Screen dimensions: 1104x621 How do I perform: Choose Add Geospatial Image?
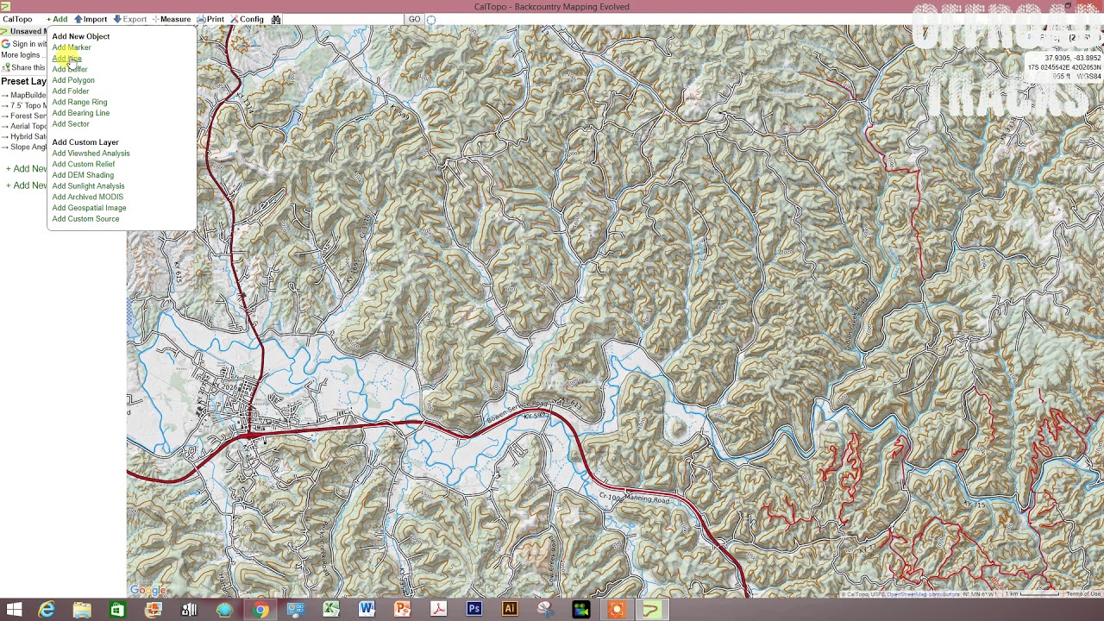89,208
